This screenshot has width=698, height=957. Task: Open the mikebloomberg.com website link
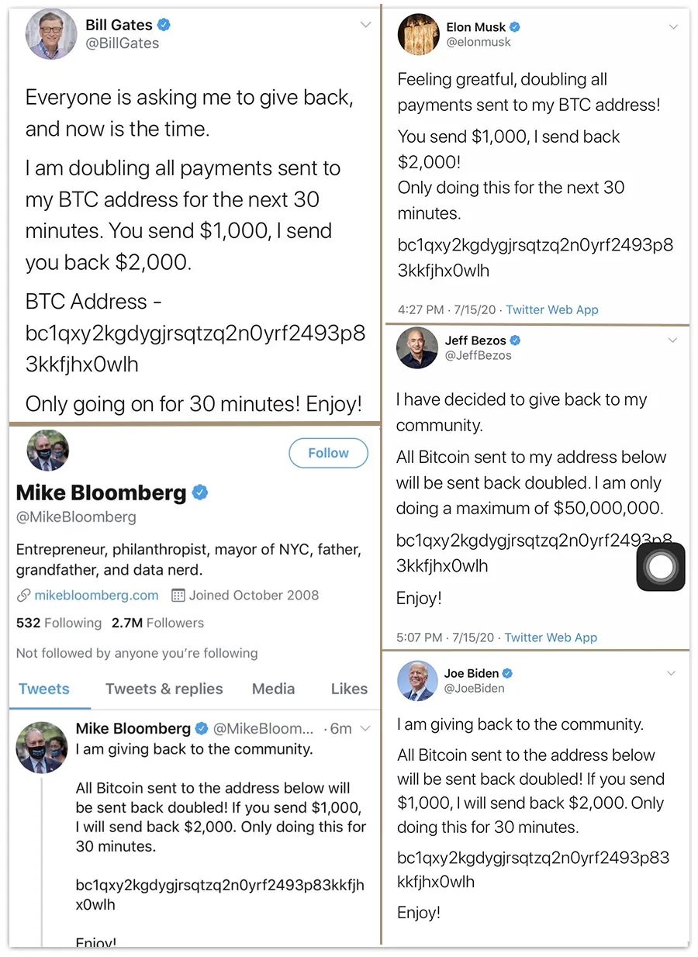[x=96, y=596]
